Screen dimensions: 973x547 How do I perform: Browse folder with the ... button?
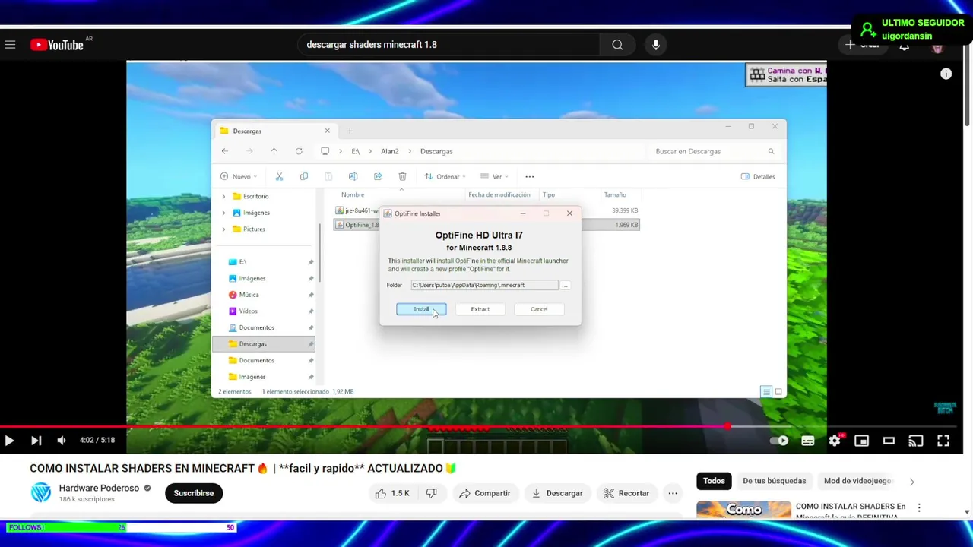coord(565,285)
